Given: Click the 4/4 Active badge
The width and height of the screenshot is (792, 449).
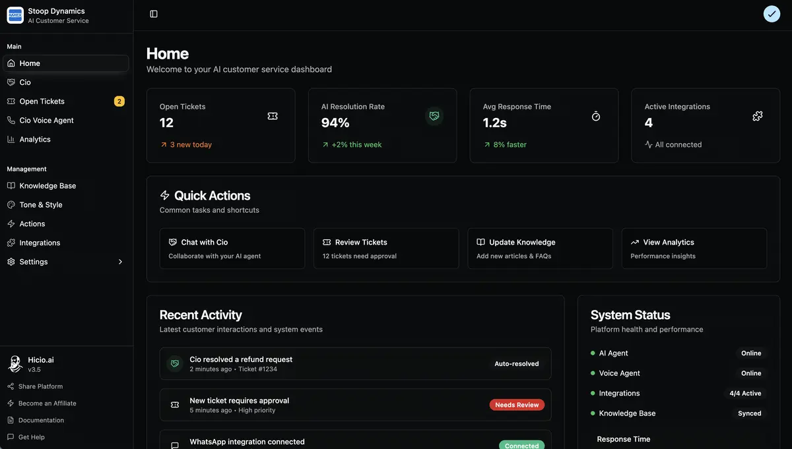Looking at the screenshot, I should (745, 394).
